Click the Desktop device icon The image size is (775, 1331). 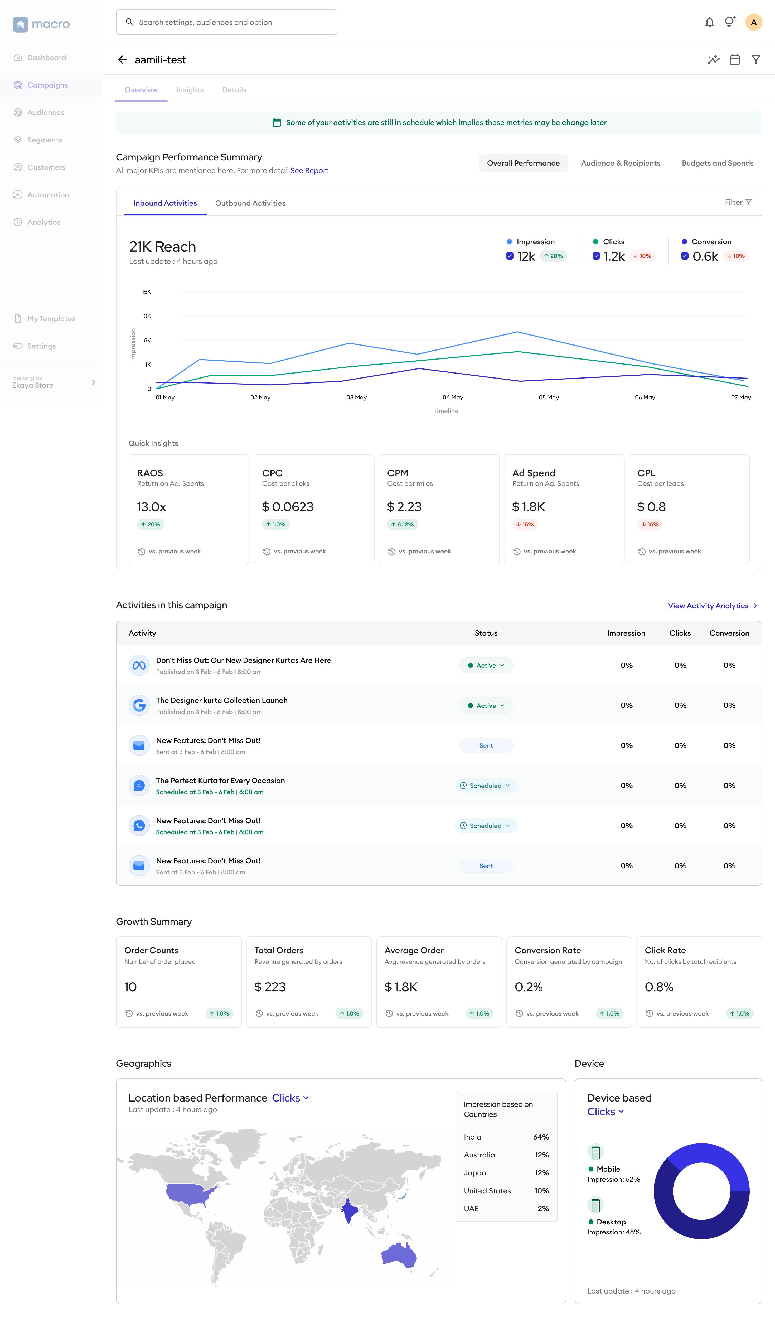[x=595, y=1205]
